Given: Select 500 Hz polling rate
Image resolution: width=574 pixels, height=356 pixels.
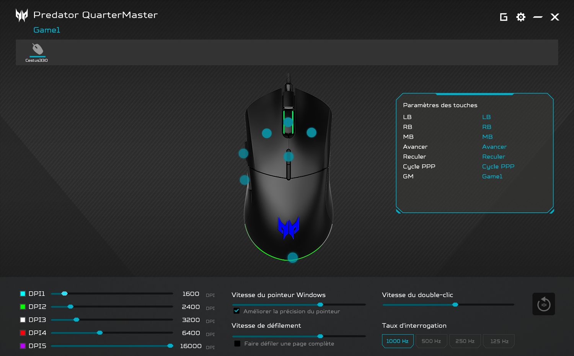Looking at the screenshot, I should [431, 341].
